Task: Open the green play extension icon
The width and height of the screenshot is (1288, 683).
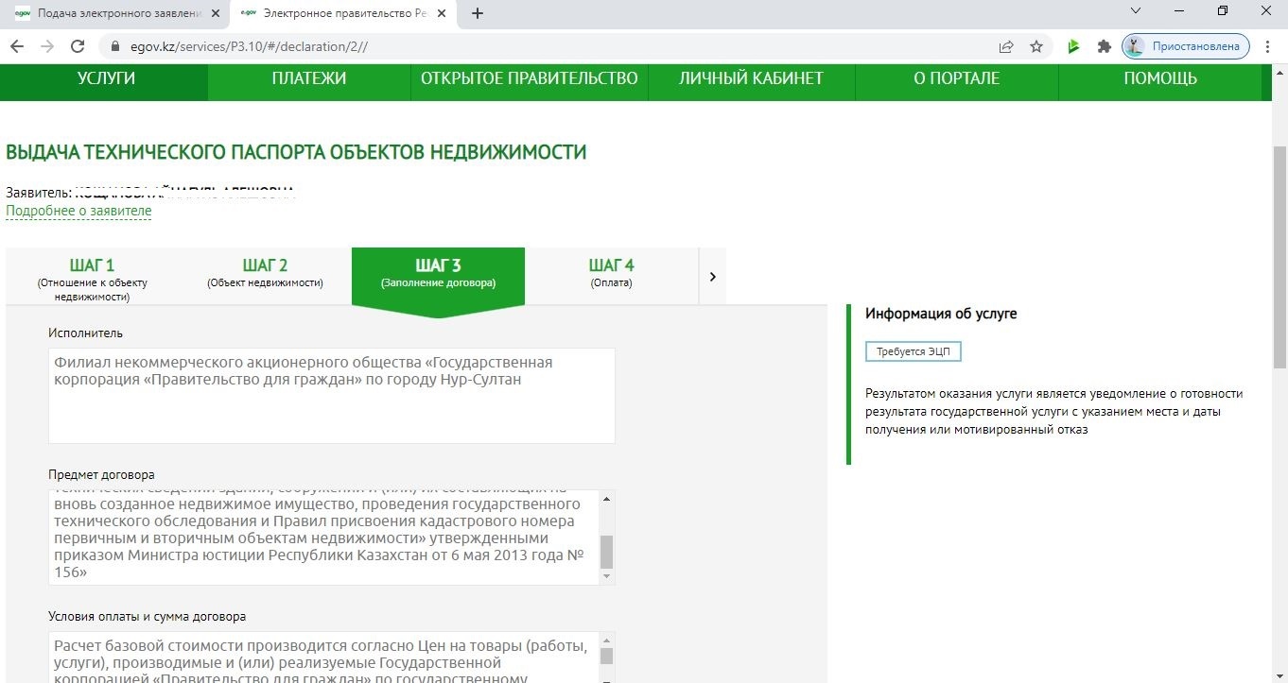Action: coord(1073,46)
